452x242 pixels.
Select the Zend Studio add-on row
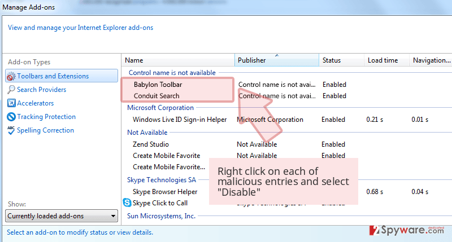point(151,144)
